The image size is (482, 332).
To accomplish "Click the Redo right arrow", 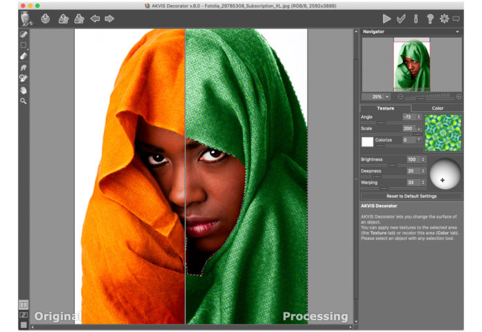I will pyautogui.click(x=109, y=19).
